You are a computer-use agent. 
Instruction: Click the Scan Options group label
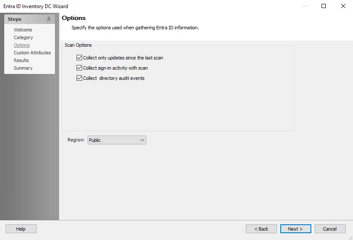point(78,45)
